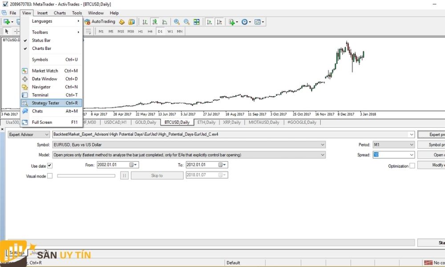
Task: Switch to the ETH,Daily chart tab
Action: [x=206, y=122]
